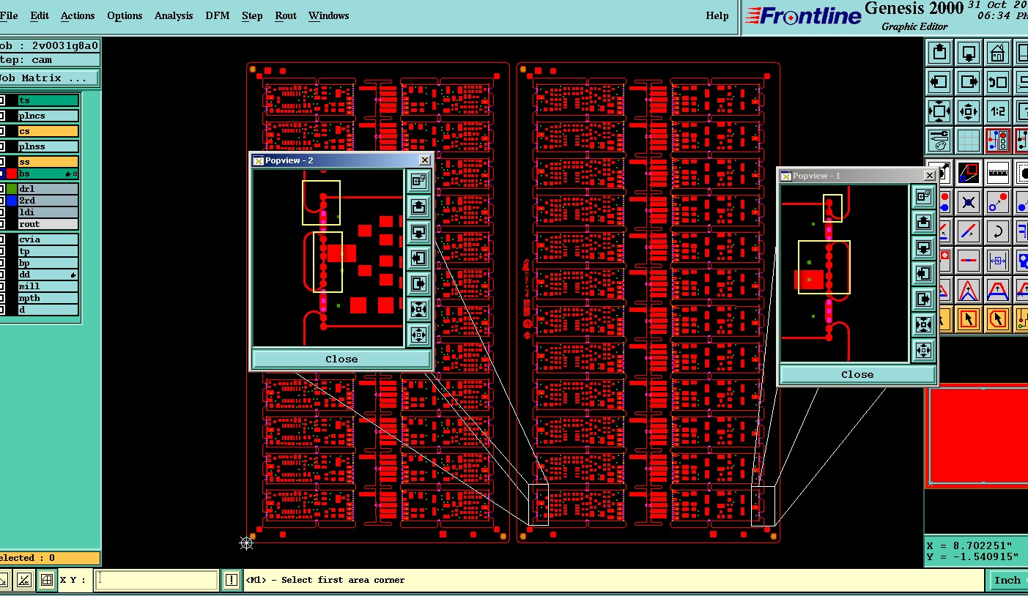Click the red-bordered net traffic-light icon

[x=997, y=140]
